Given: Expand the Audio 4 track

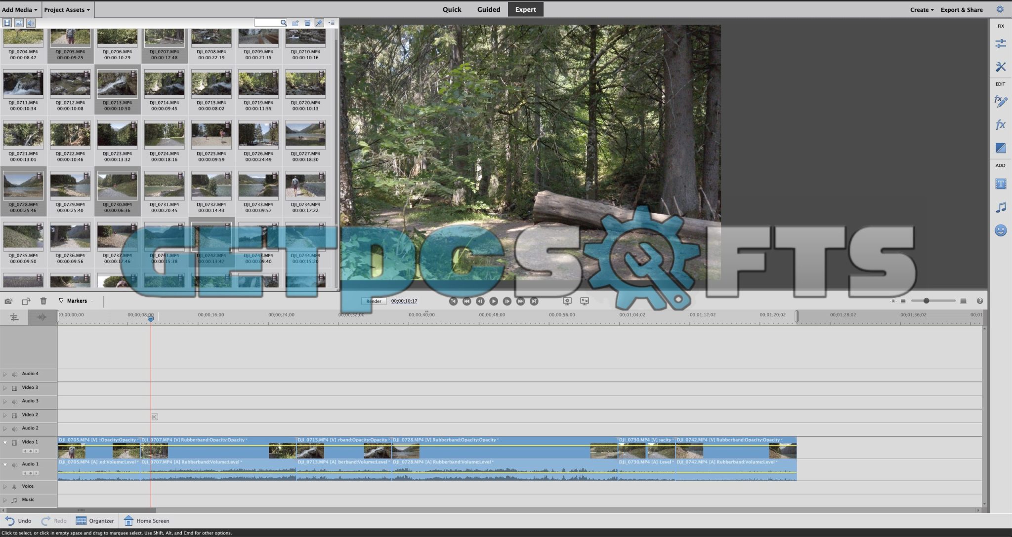Looking at the screenshot, I should [x=5, y=374].
